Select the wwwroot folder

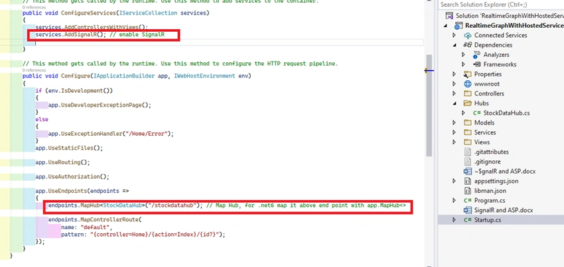486,83
